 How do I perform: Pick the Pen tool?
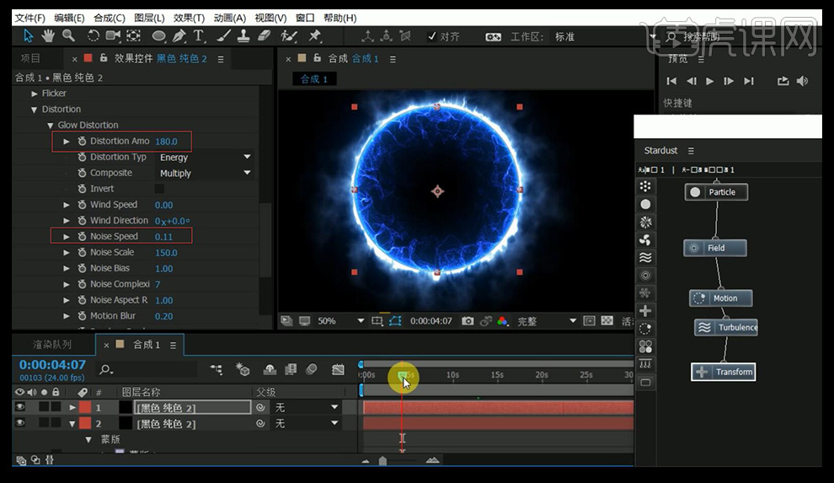[179, 35]
